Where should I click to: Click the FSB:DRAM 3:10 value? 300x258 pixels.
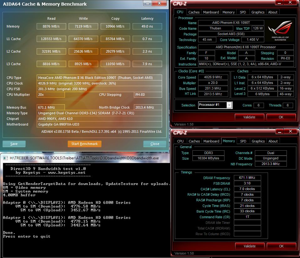click(x=247, y=183)
